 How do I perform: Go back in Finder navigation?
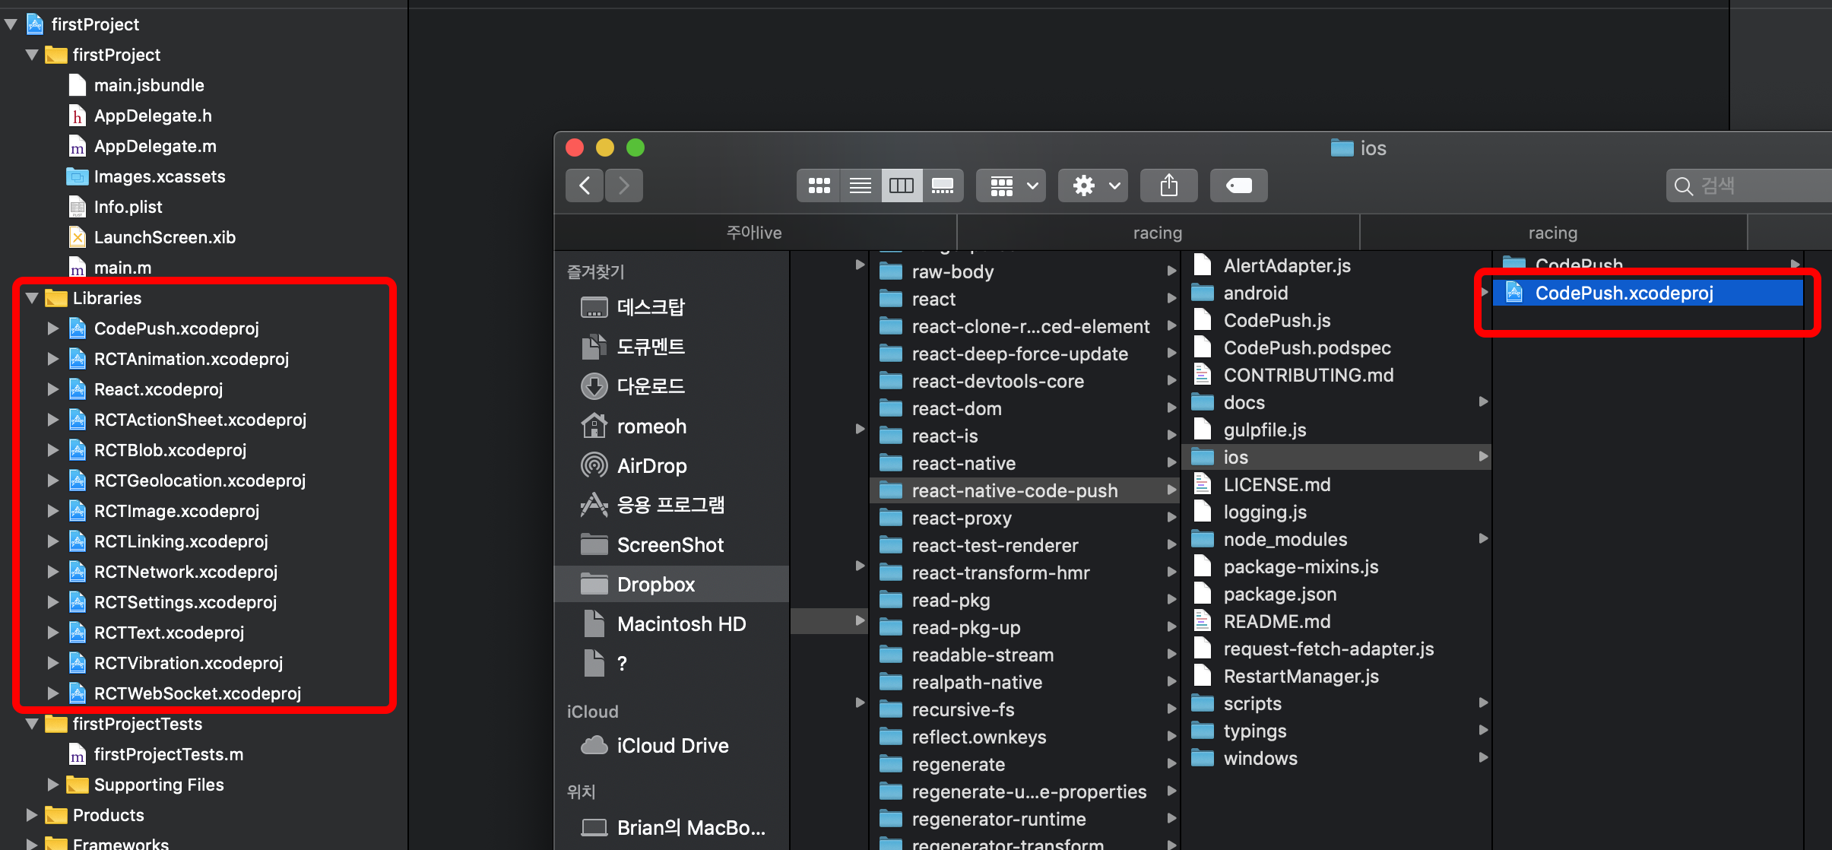[x=585, y=186]
